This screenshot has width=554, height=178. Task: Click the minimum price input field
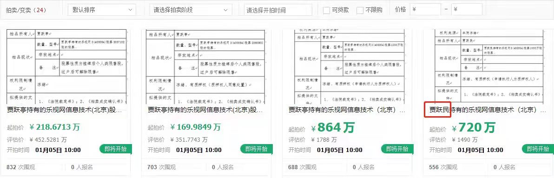(425, 10)
